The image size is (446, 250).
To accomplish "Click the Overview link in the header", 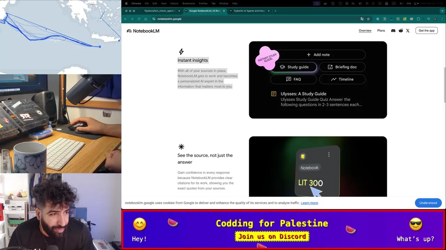I will (365, 31).
